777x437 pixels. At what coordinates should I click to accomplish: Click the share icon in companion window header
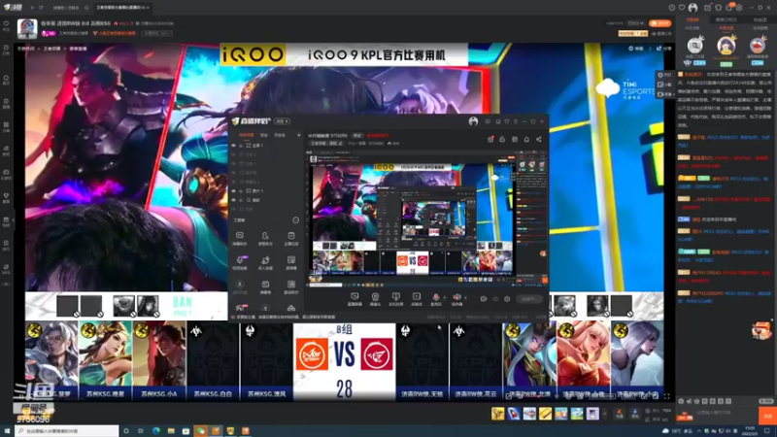539,139
